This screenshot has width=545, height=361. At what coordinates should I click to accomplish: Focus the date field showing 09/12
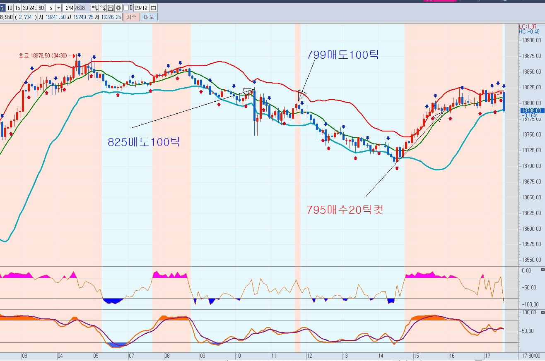142,8
